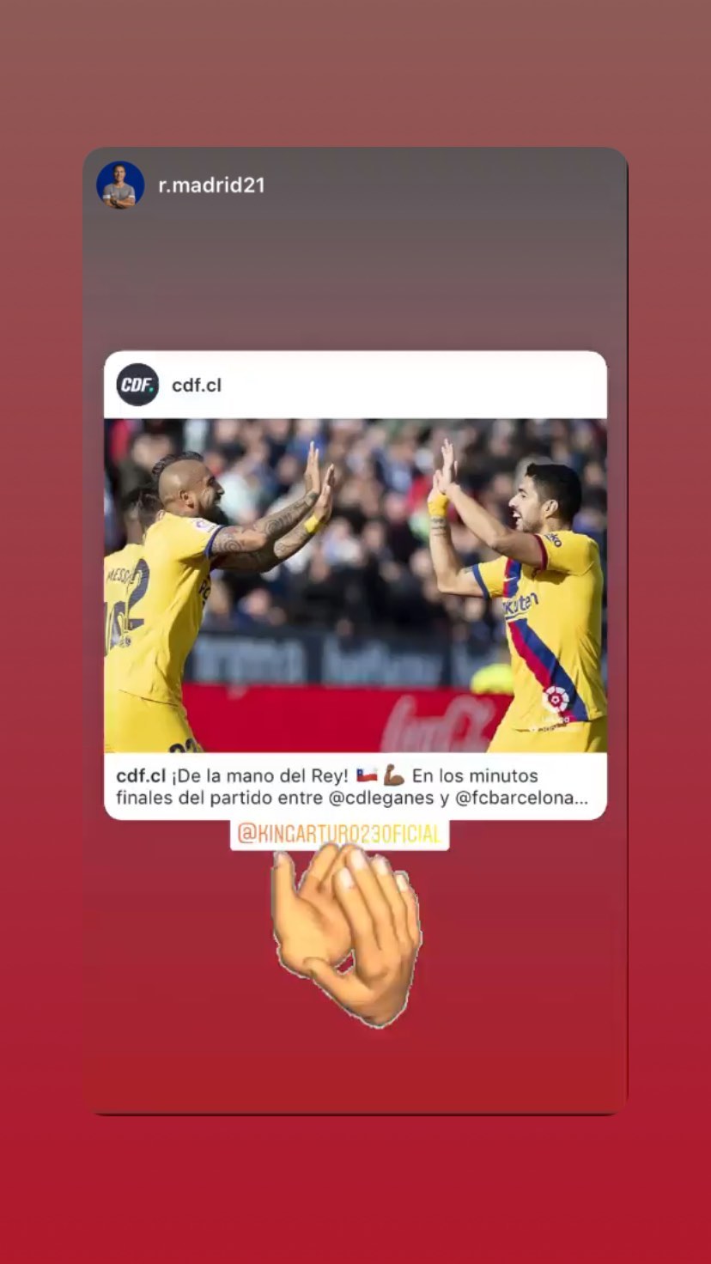Click the Rakuten sponsor logo on the jersey
This screenshot has height=1264, width=711.
520,606
